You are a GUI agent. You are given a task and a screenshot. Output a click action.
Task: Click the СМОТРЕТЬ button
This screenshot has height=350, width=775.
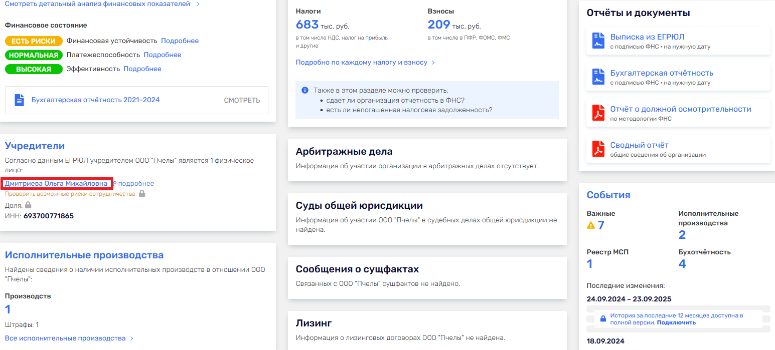(x=242, y=100)
